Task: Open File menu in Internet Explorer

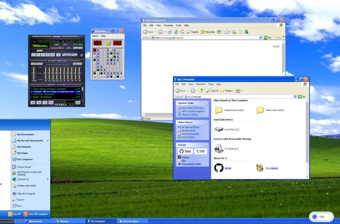Action: click(145, 25)
